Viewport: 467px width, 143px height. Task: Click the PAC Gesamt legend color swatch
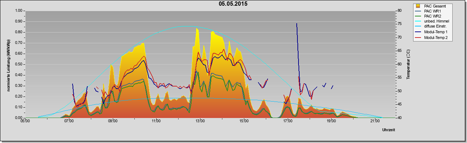(418, 6)
